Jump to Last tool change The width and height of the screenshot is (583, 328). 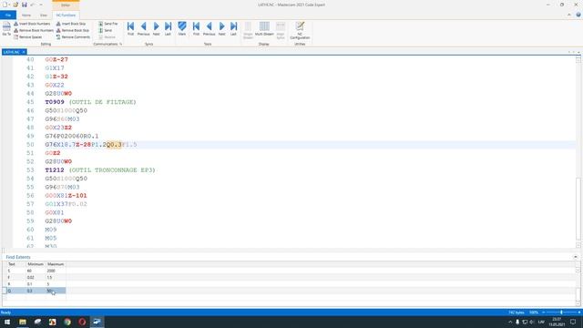point(233,28)
